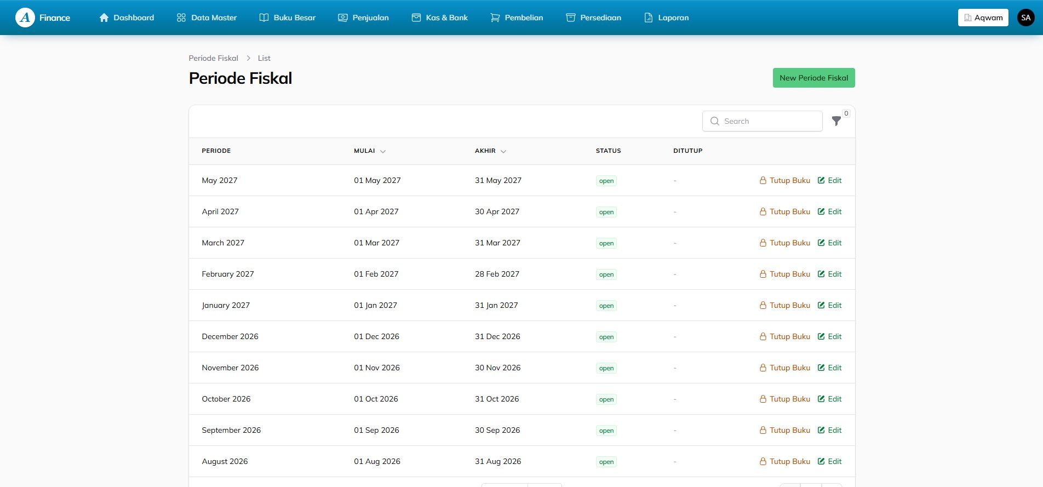Viewport: 1043px width, 487px height.
Task: Click the SA user avatar
Action: (1025, 18)
